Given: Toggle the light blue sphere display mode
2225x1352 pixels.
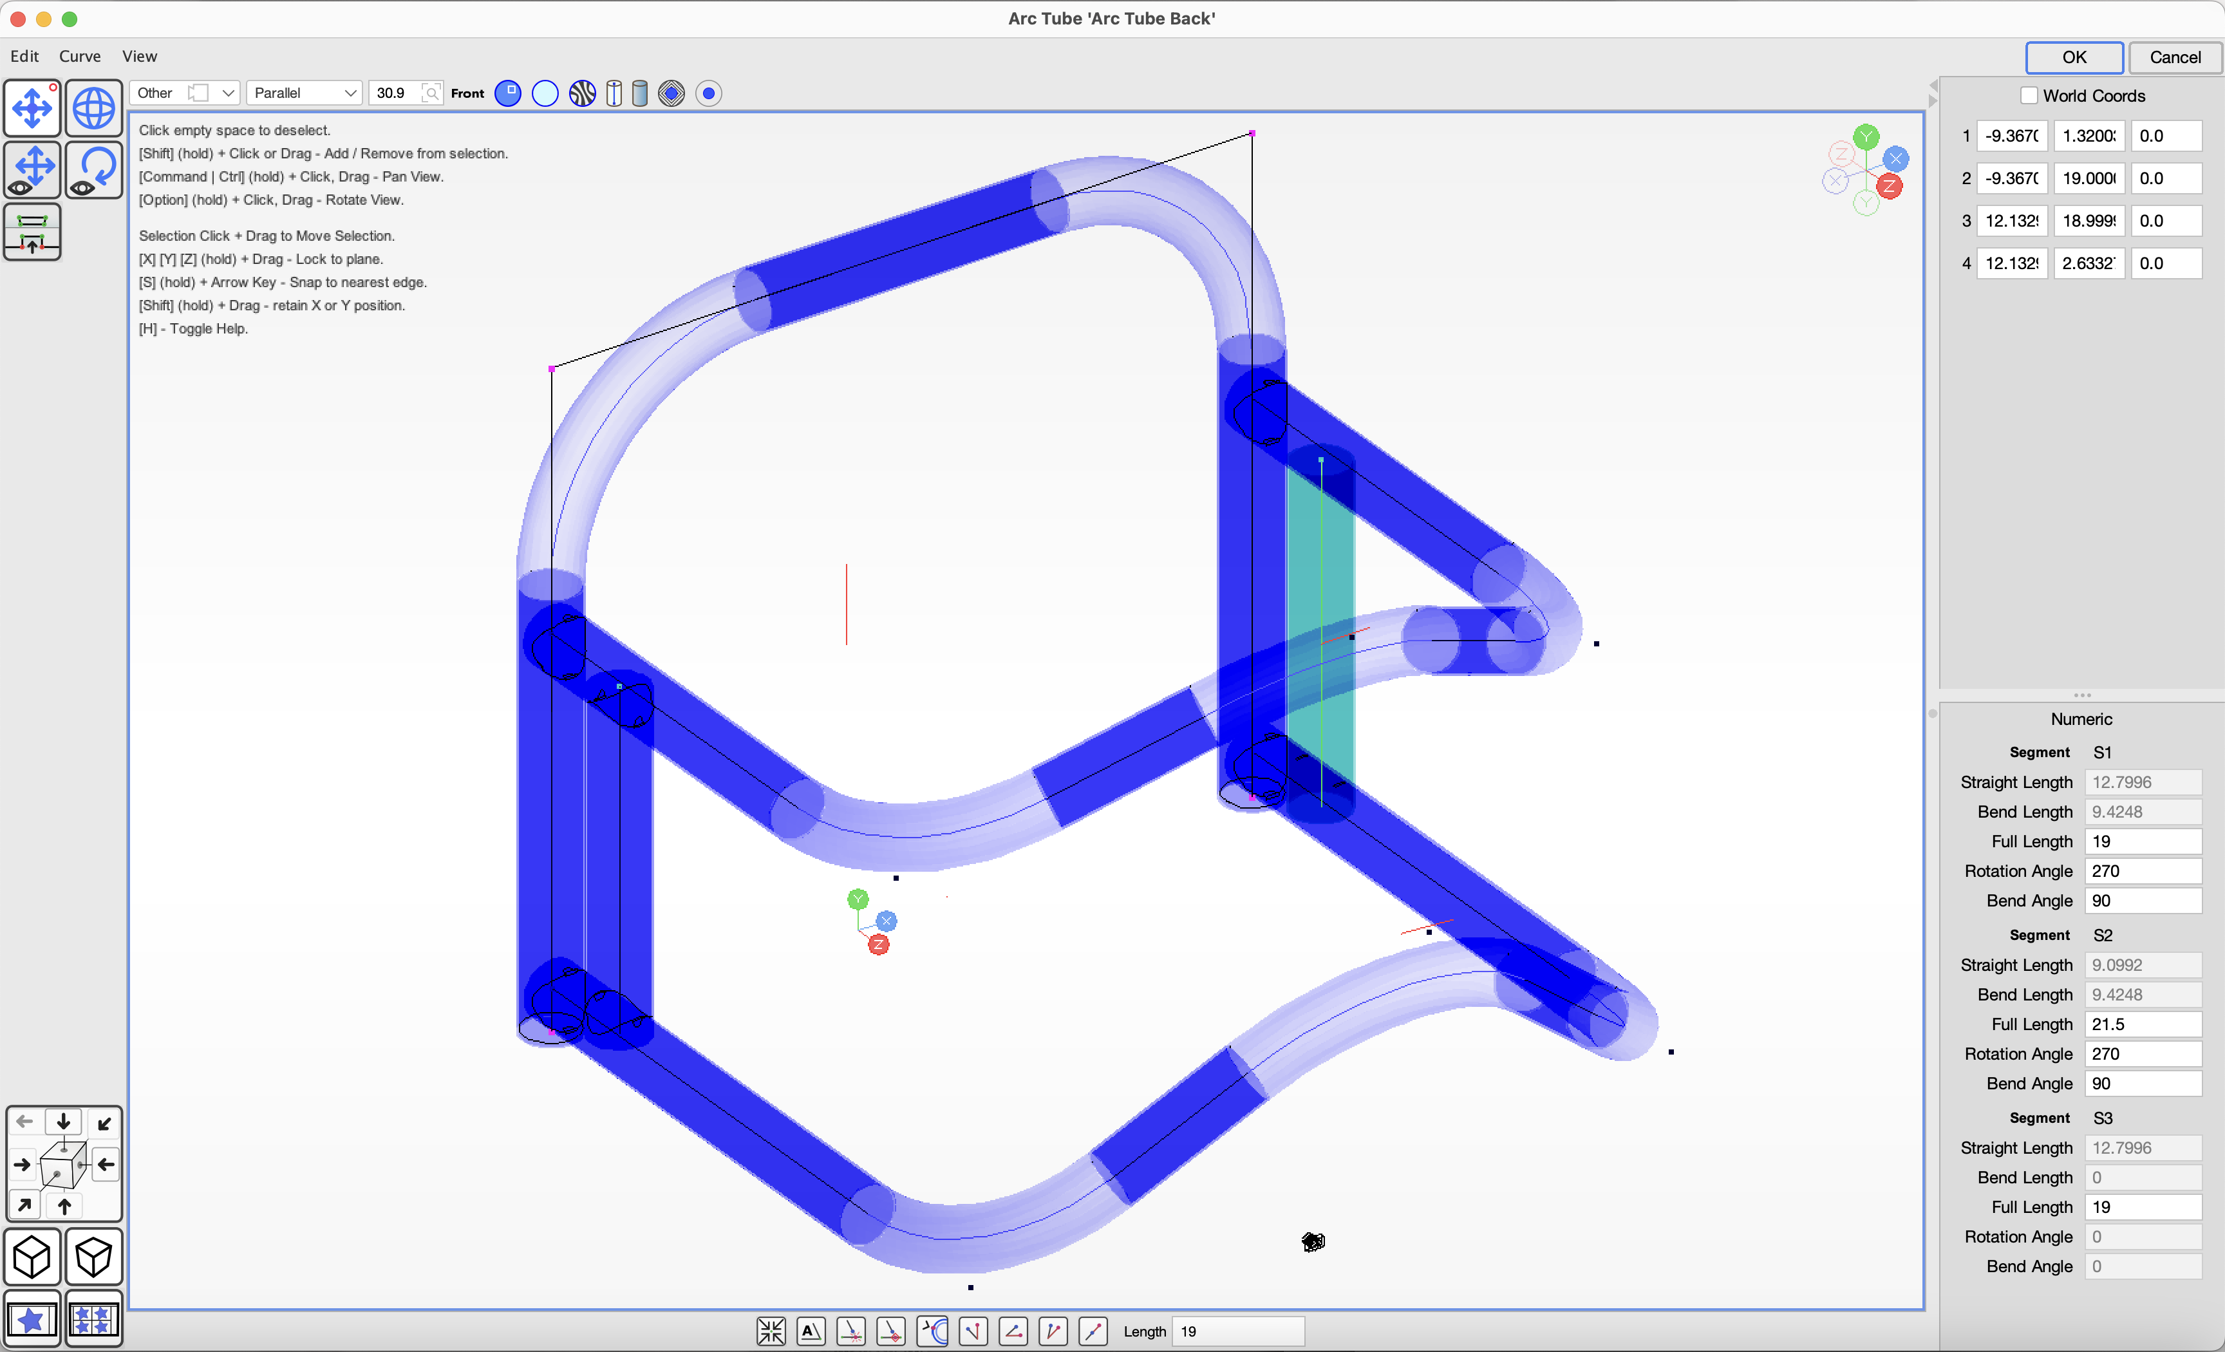Looking at the screenshot, I should point(545,93).
